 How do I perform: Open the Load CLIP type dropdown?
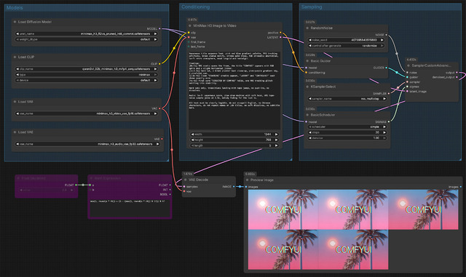87,74
